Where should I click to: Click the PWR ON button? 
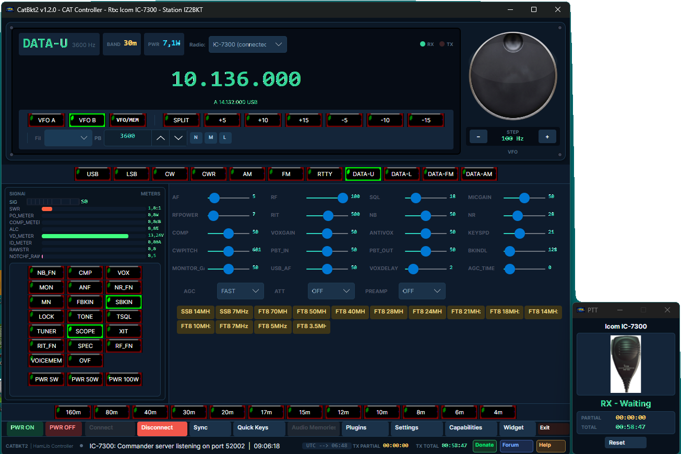coord(25,429)
